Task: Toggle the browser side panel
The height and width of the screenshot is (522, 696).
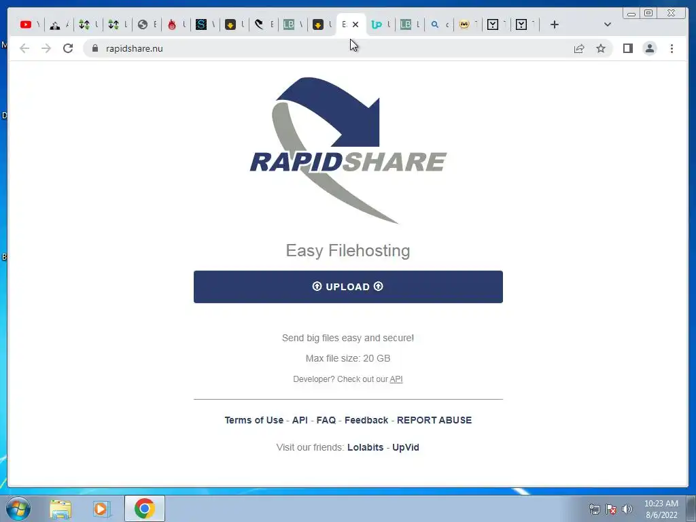Action: (627, 48)
